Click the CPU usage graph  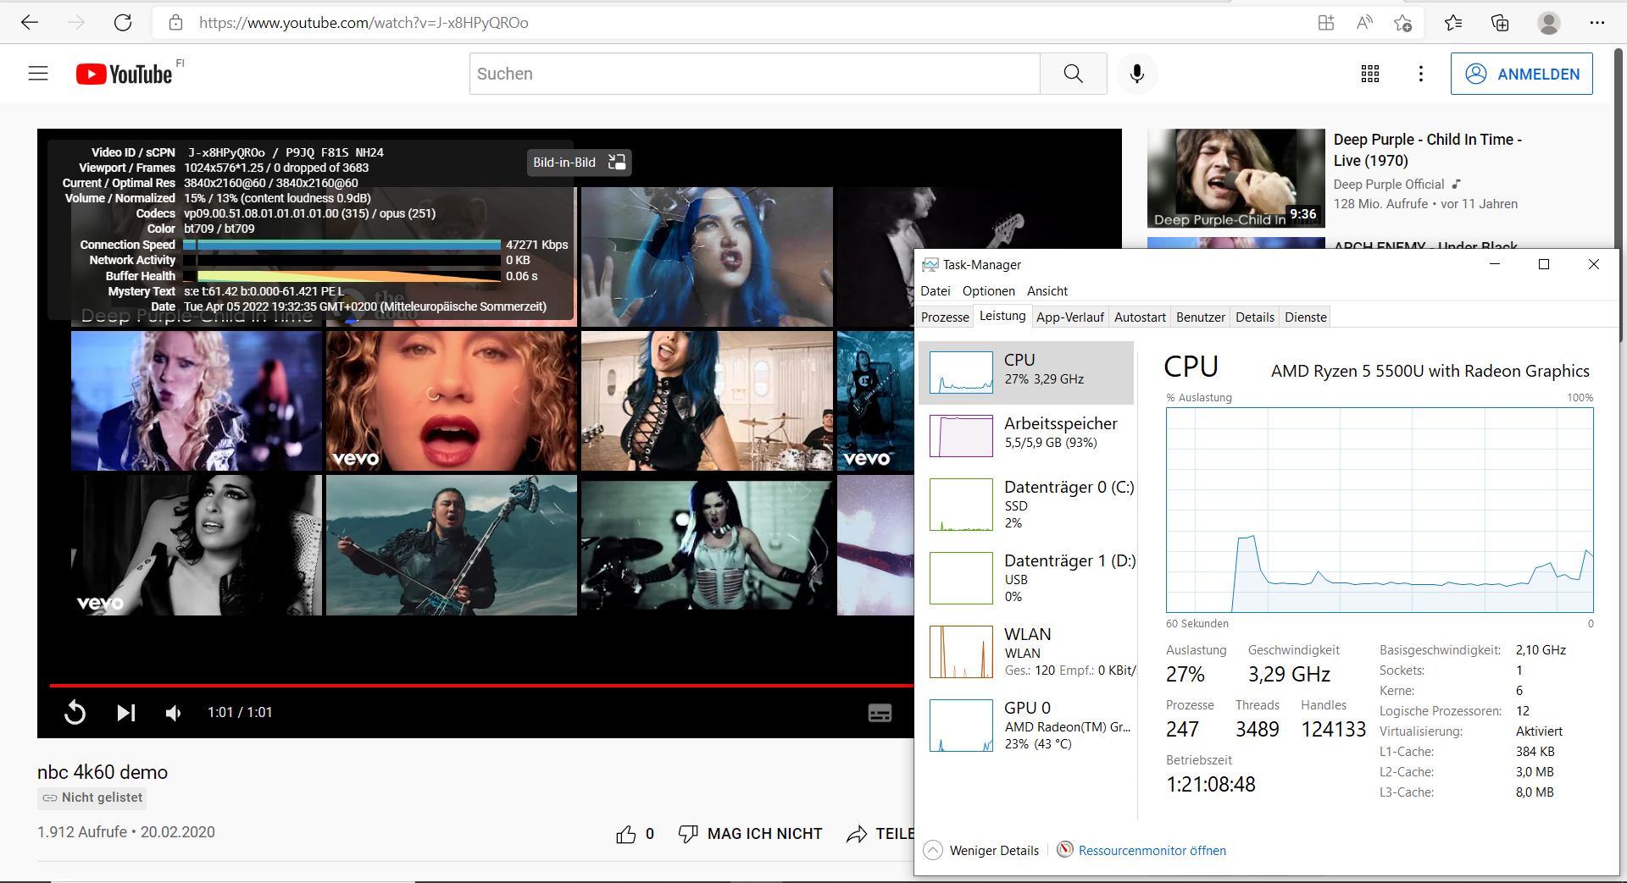click(x=1380, y=510)
